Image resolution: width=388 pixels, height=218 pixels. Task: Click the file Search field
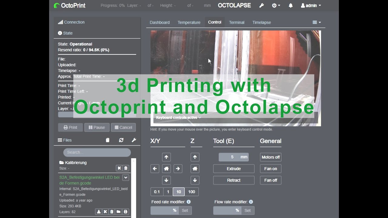click(x=97, y=152)
